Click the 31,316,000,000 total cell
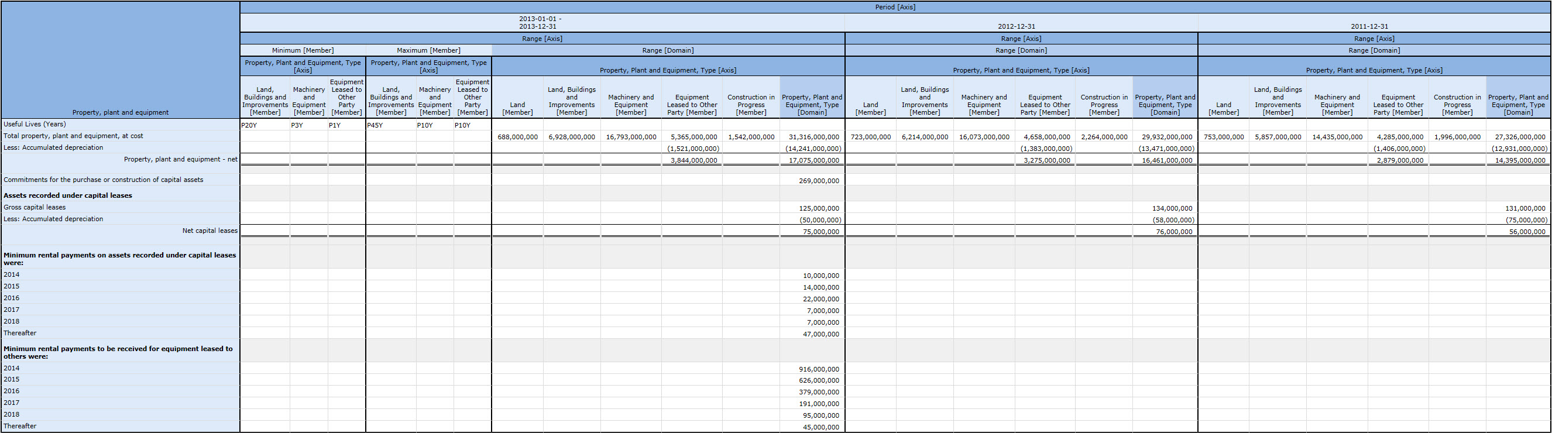The height and width of the screenshot is (433, 1552). click(813, 138)
